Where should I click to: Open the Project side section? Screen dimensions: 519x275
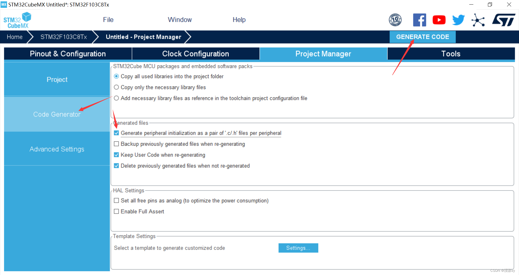(57, 80)
